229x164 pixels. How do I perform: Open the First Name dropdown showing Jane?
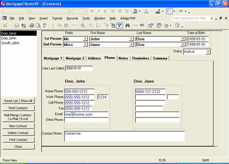(x=131, y=44)
